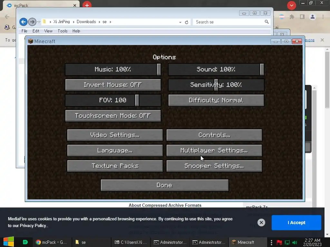Show hidden tray icons dots
Screen dimensions: 330x247
pyautogui.click(x=271, y=242)
